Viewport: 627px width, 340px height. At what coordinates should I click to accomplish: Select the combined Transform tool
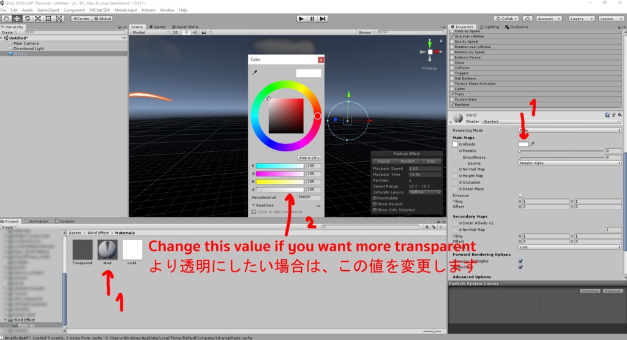coord(59,18)
